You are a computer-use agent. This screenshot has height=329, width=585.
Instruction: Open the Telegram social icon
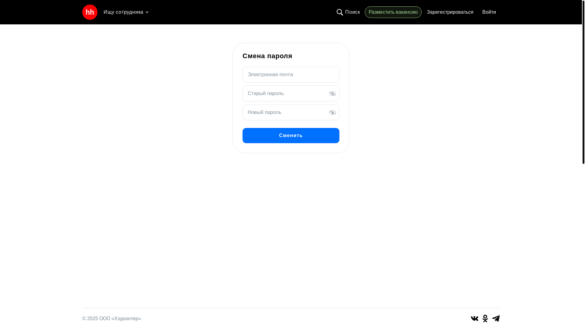[x=496, y=318]
